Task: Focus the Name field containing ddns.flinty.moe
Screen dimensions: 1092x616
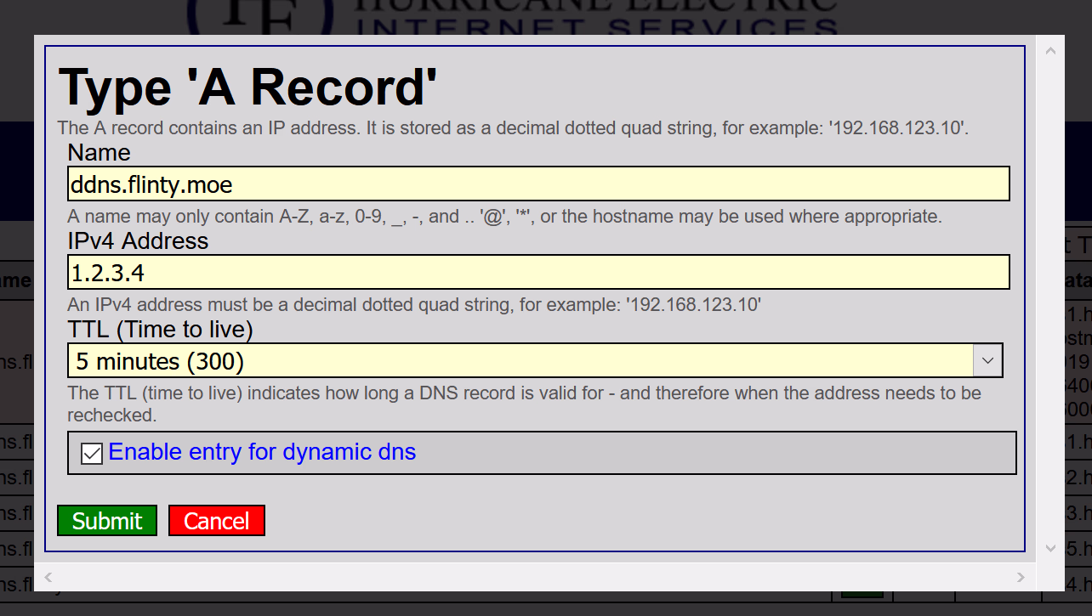Action: click(x=537, y=184)
